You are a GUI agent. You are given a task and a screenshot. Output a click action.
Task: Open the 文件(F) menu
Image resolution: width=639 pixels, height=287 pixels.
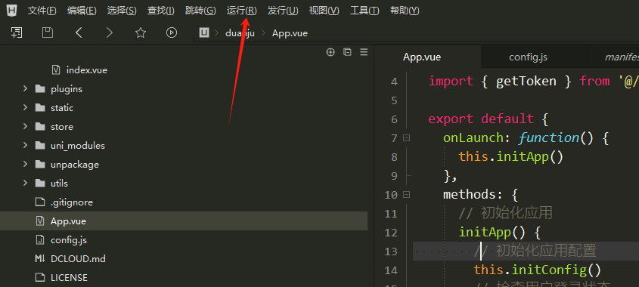click(42, 11)
